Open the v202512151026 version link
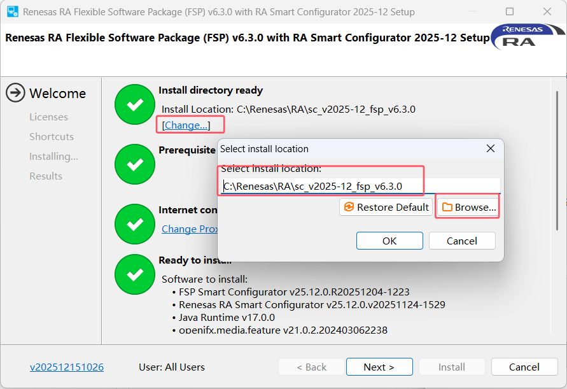The image size is (567, 389). point(67,367)
